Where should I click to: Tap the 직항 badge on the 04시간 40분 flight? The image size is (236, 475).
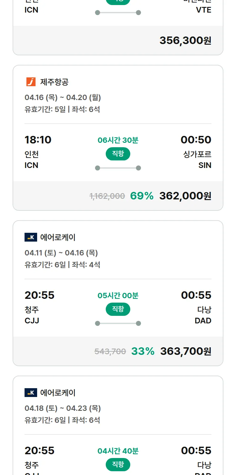pos(118,465)
